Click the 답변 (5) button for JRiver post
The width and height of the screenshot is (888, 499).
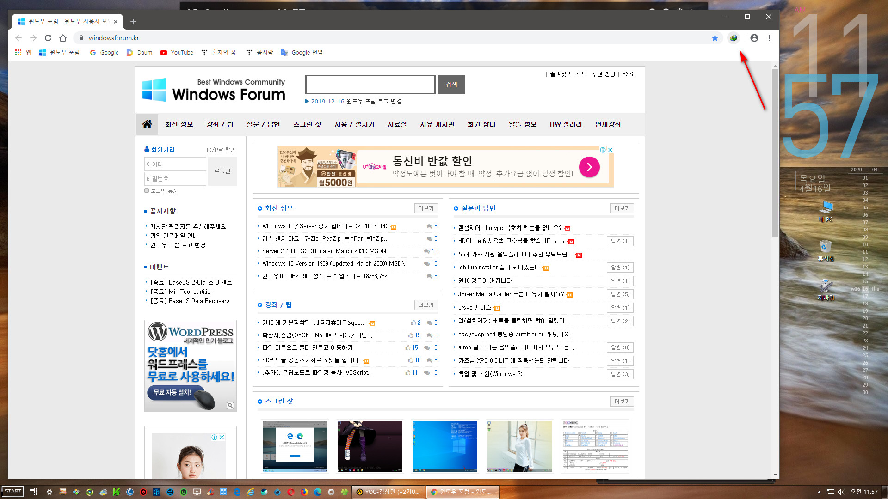click(620, 294)
